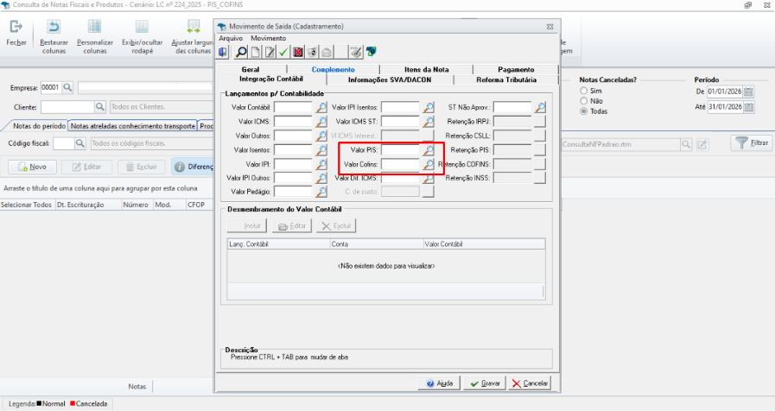
Task: Select Notas atreladas conhecimento transporte tab
Action: click(x=132, y=126)
